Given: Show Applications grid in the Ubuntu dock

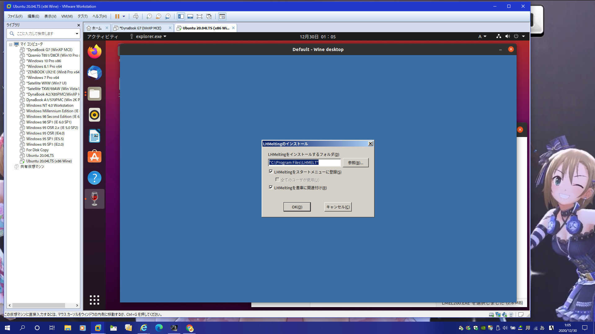Looking at the screenshot, I should pyautogui.click(x=95, y=300).
